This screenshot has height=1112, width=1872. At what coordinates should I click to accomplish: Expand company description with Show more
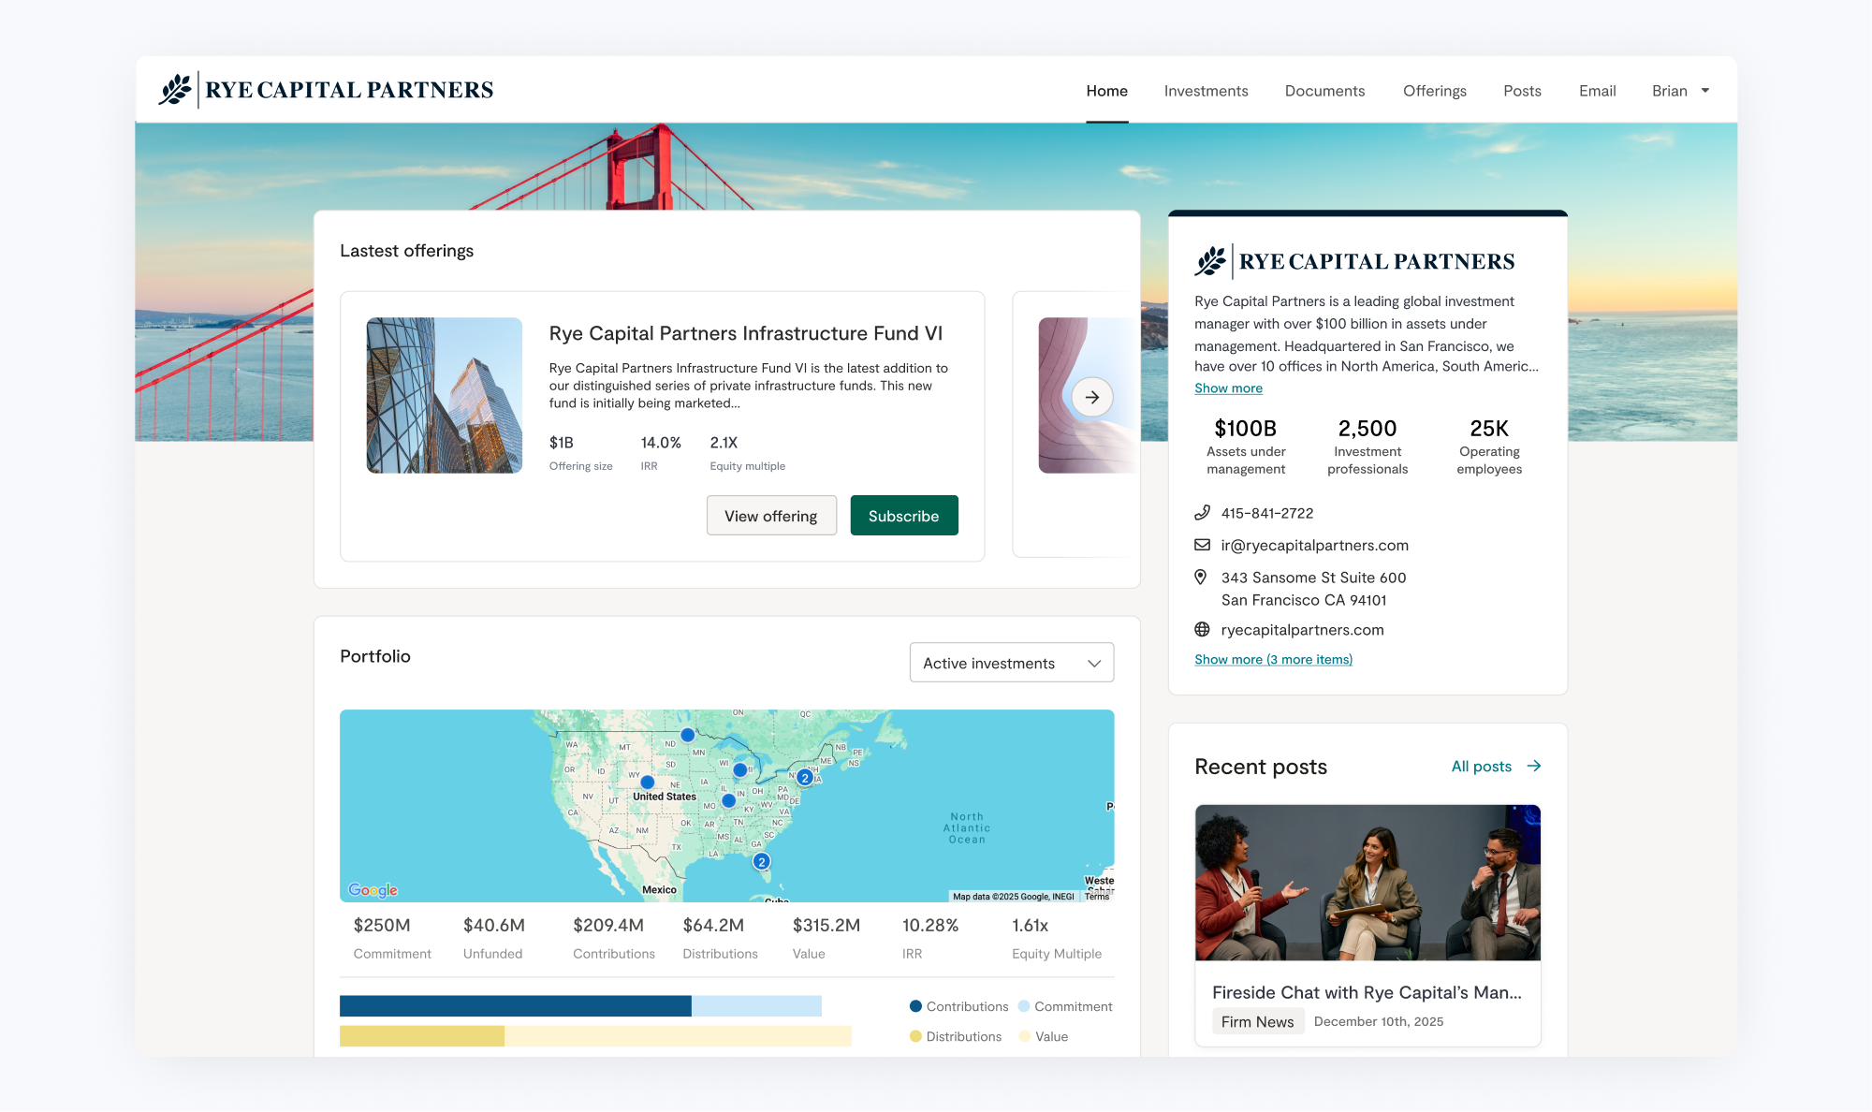coord(1228,388)
